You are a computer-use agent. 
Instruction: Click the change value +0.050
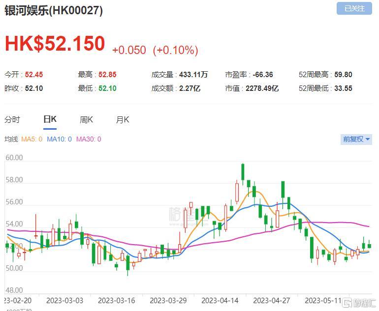click(x=129, y=50)
